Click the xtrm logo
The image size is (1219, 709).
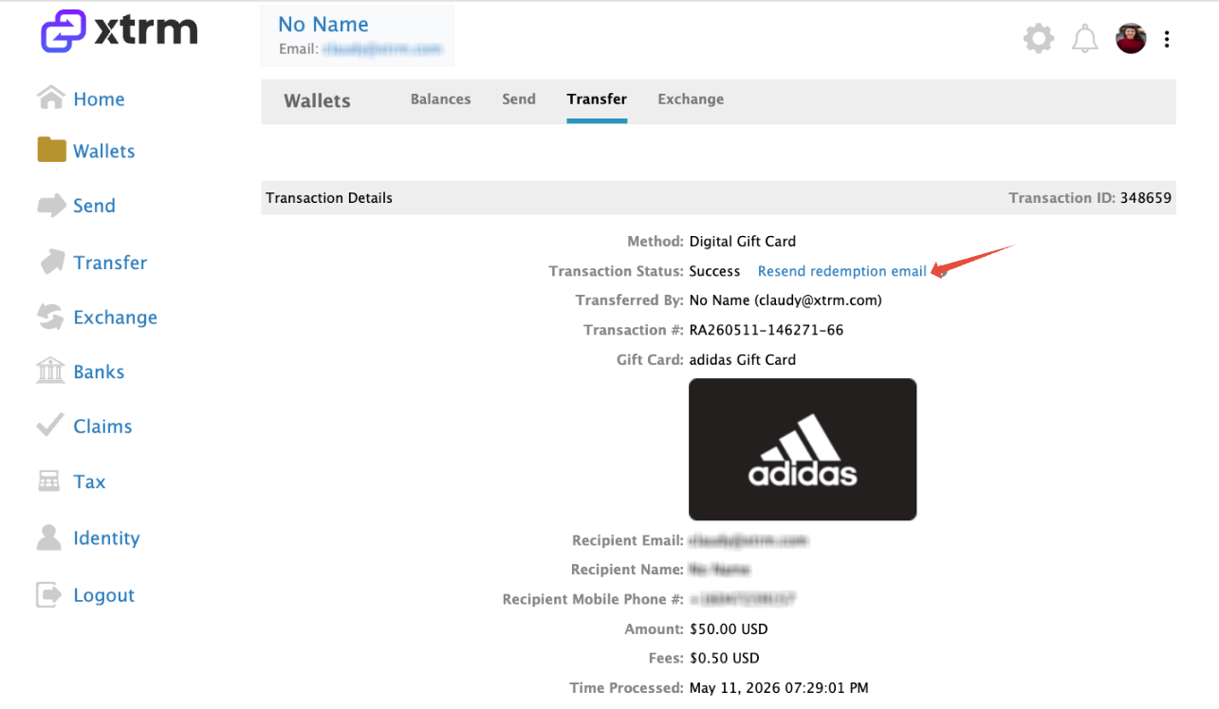pyautogui.click(x=120, y=31)
